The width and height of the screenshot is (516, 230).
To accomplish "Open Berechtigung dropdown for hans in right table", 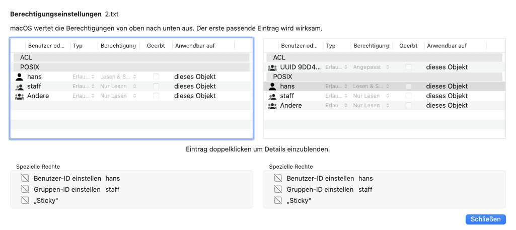I will [x=371, y=86].
